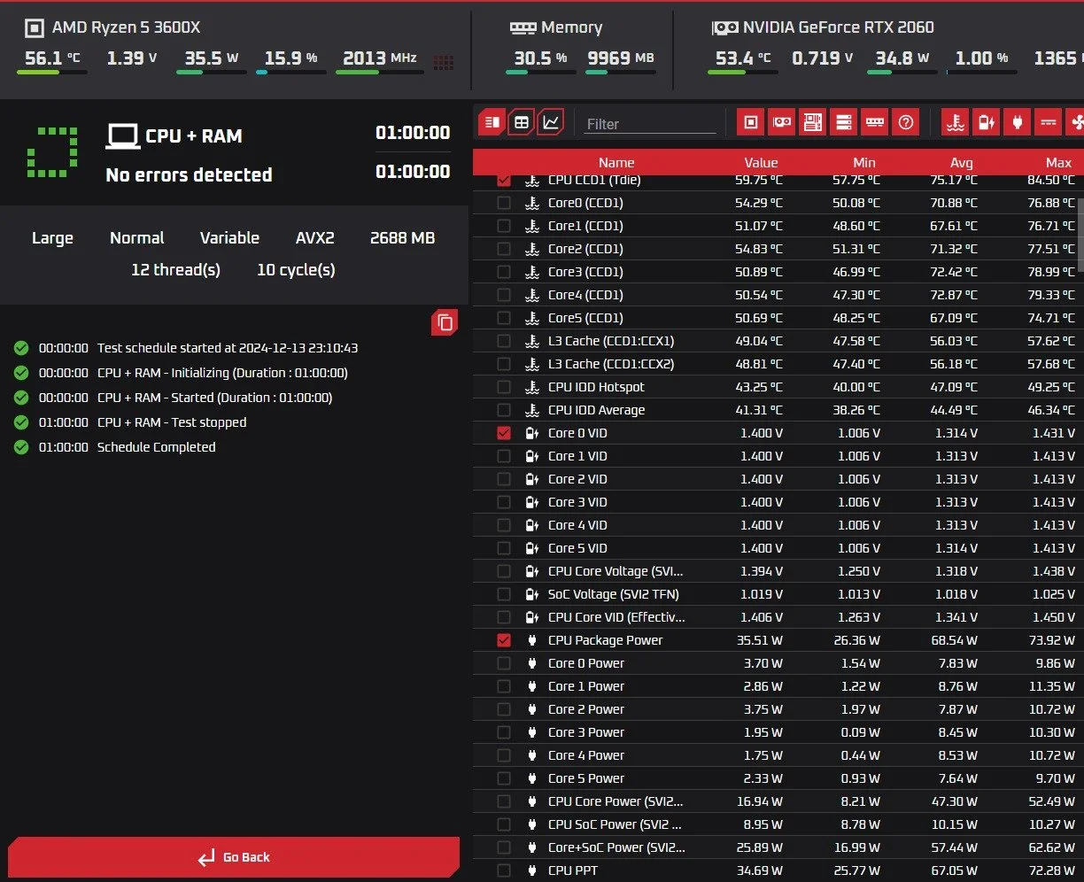Click the Filter input field
Image resolution: width=1084 pixels, height=882 pixels.
[x=650, y=124]
